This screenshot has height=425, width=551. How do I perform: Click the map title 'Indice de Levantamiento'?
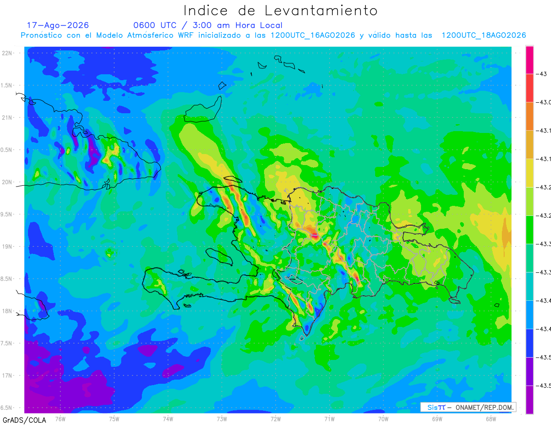281,10
